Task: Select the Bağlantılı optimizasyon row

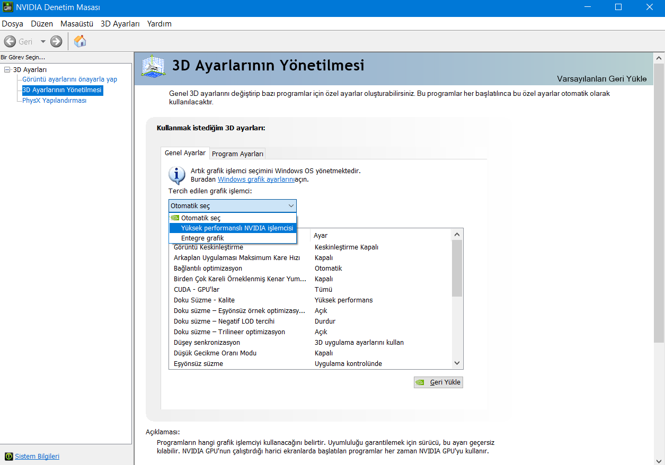Action: coord(311,269)
